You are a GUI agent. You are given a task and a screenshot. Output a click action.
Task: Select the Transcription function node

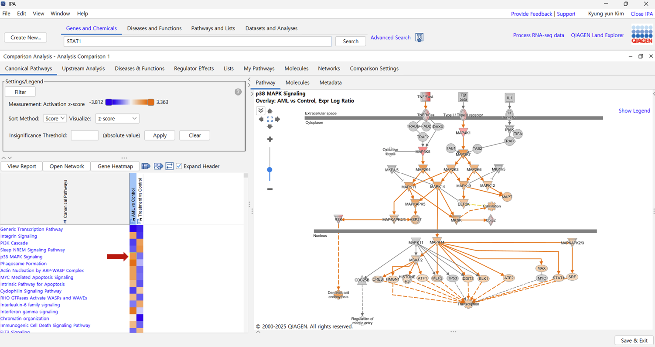click(468, 303)
